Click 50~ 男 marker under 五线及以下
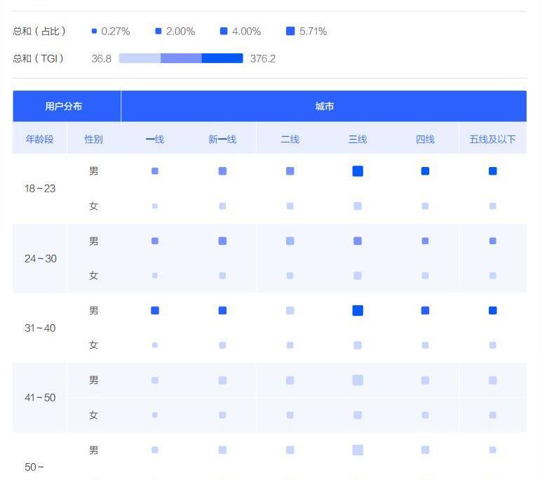Viewport: 540px width, 480px height. 492,450
